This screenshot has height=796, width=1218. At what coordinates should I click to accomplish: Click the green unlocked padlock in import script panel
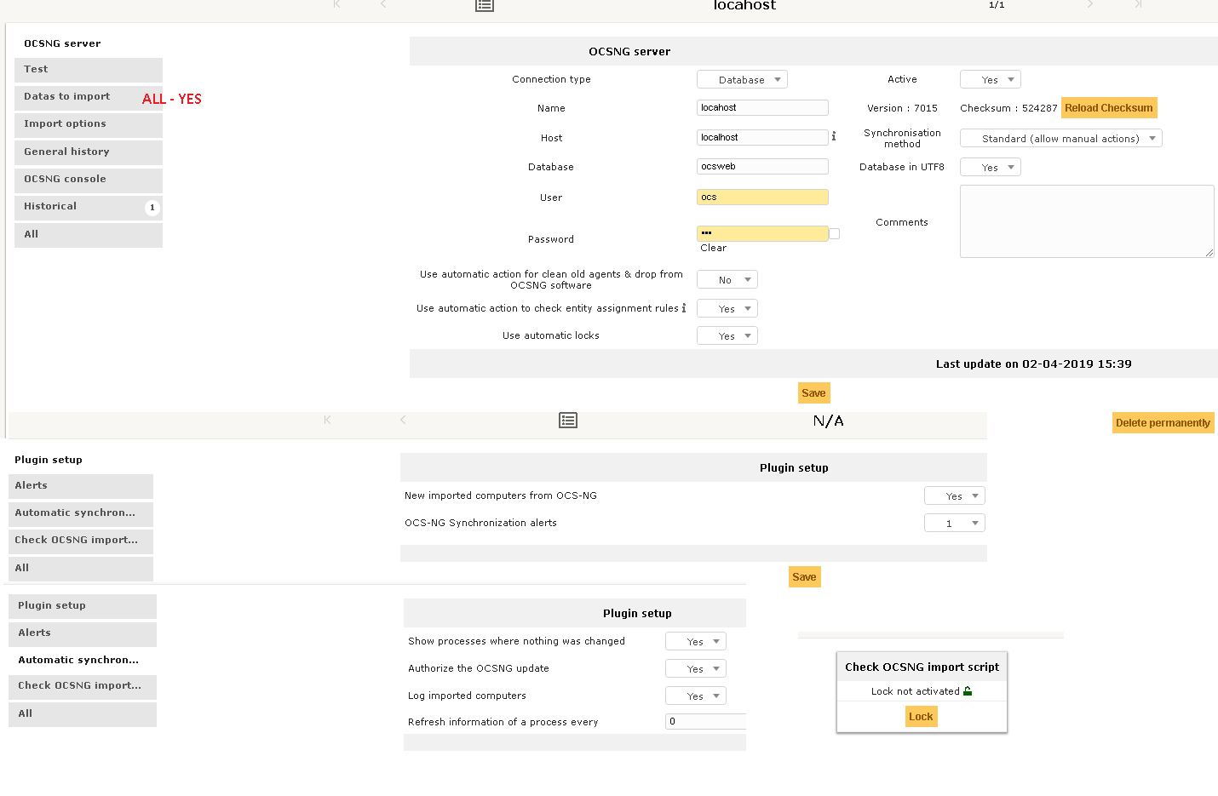pyautogui.click(x=967, y=690)
